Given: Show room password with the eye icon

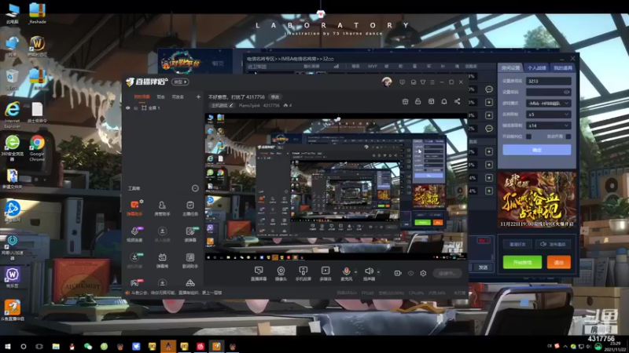Looking at the screenshot, I should [566, 92].
